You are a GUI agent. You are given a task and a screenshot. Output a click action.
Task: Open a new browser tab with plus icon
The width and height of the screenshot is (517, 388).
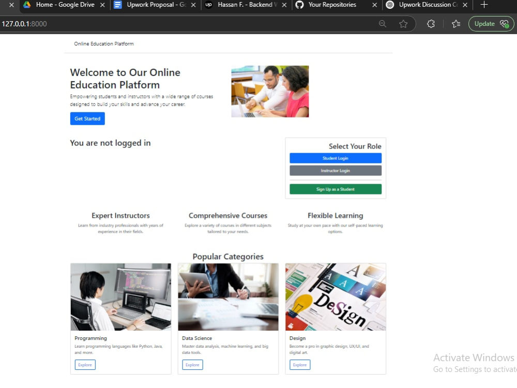coord(484,5)
